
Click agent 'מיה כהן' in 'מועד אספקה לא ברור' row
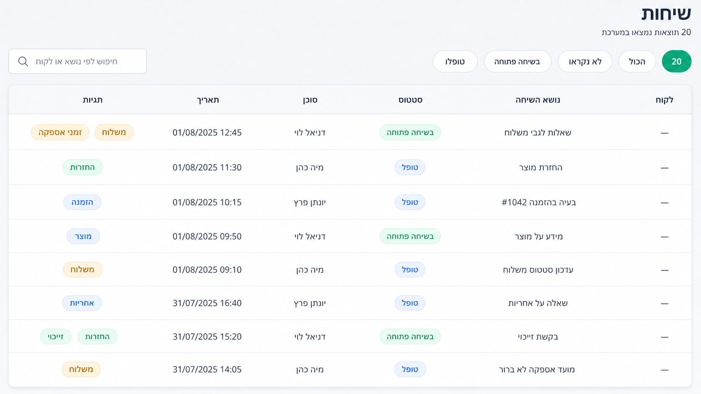[310, 369]
